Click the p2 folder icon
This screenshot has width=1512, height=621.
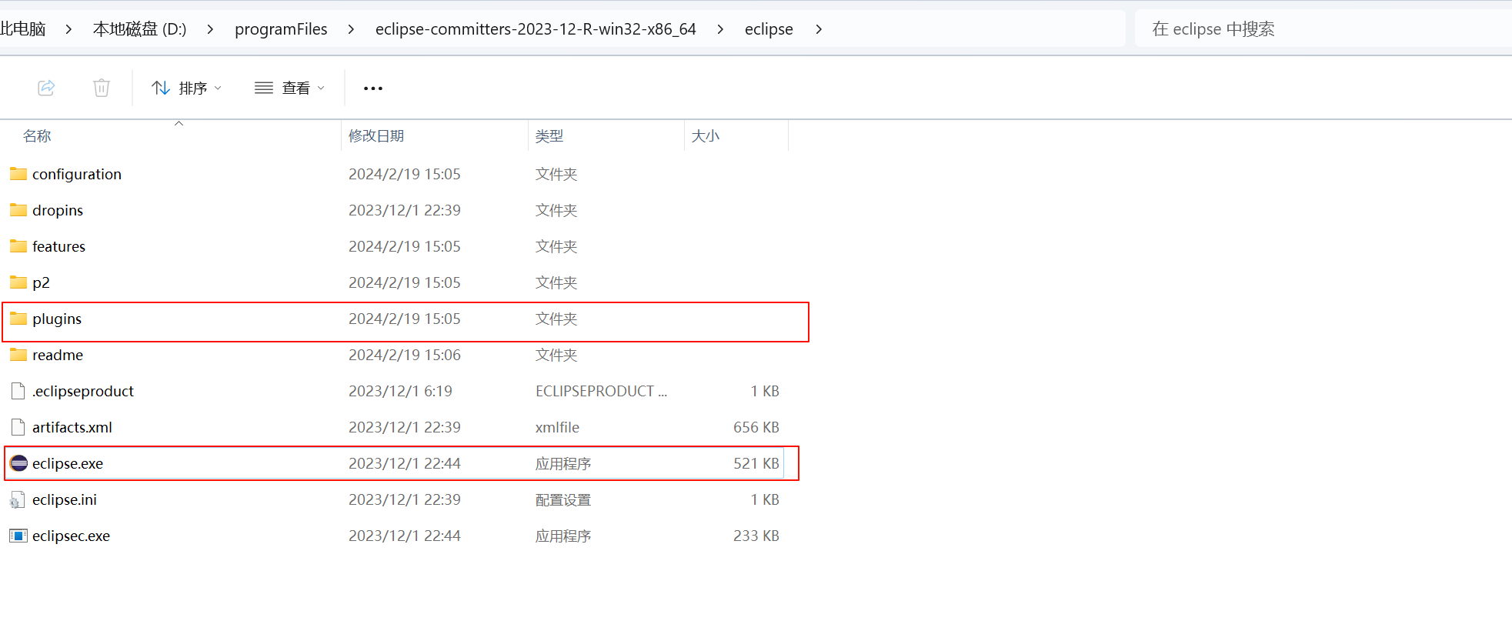pyautogui.click(x=18, y=282)
